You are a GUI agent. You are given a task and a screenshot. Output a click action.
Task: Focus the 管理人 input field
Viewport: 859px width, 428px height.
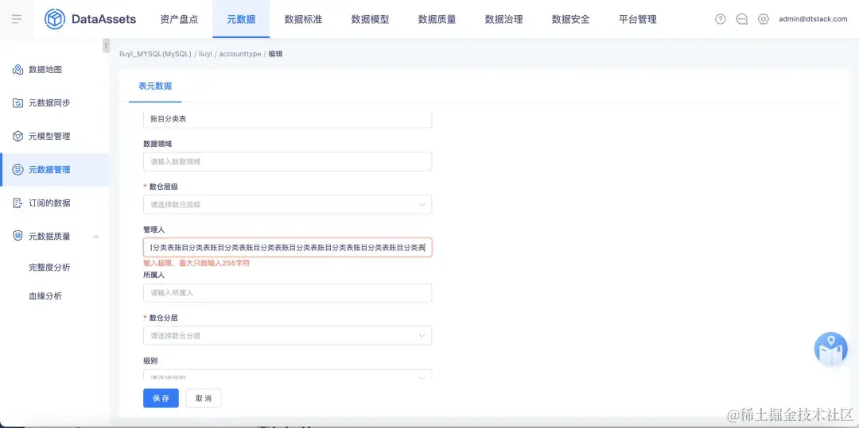[x=288, y=247]
